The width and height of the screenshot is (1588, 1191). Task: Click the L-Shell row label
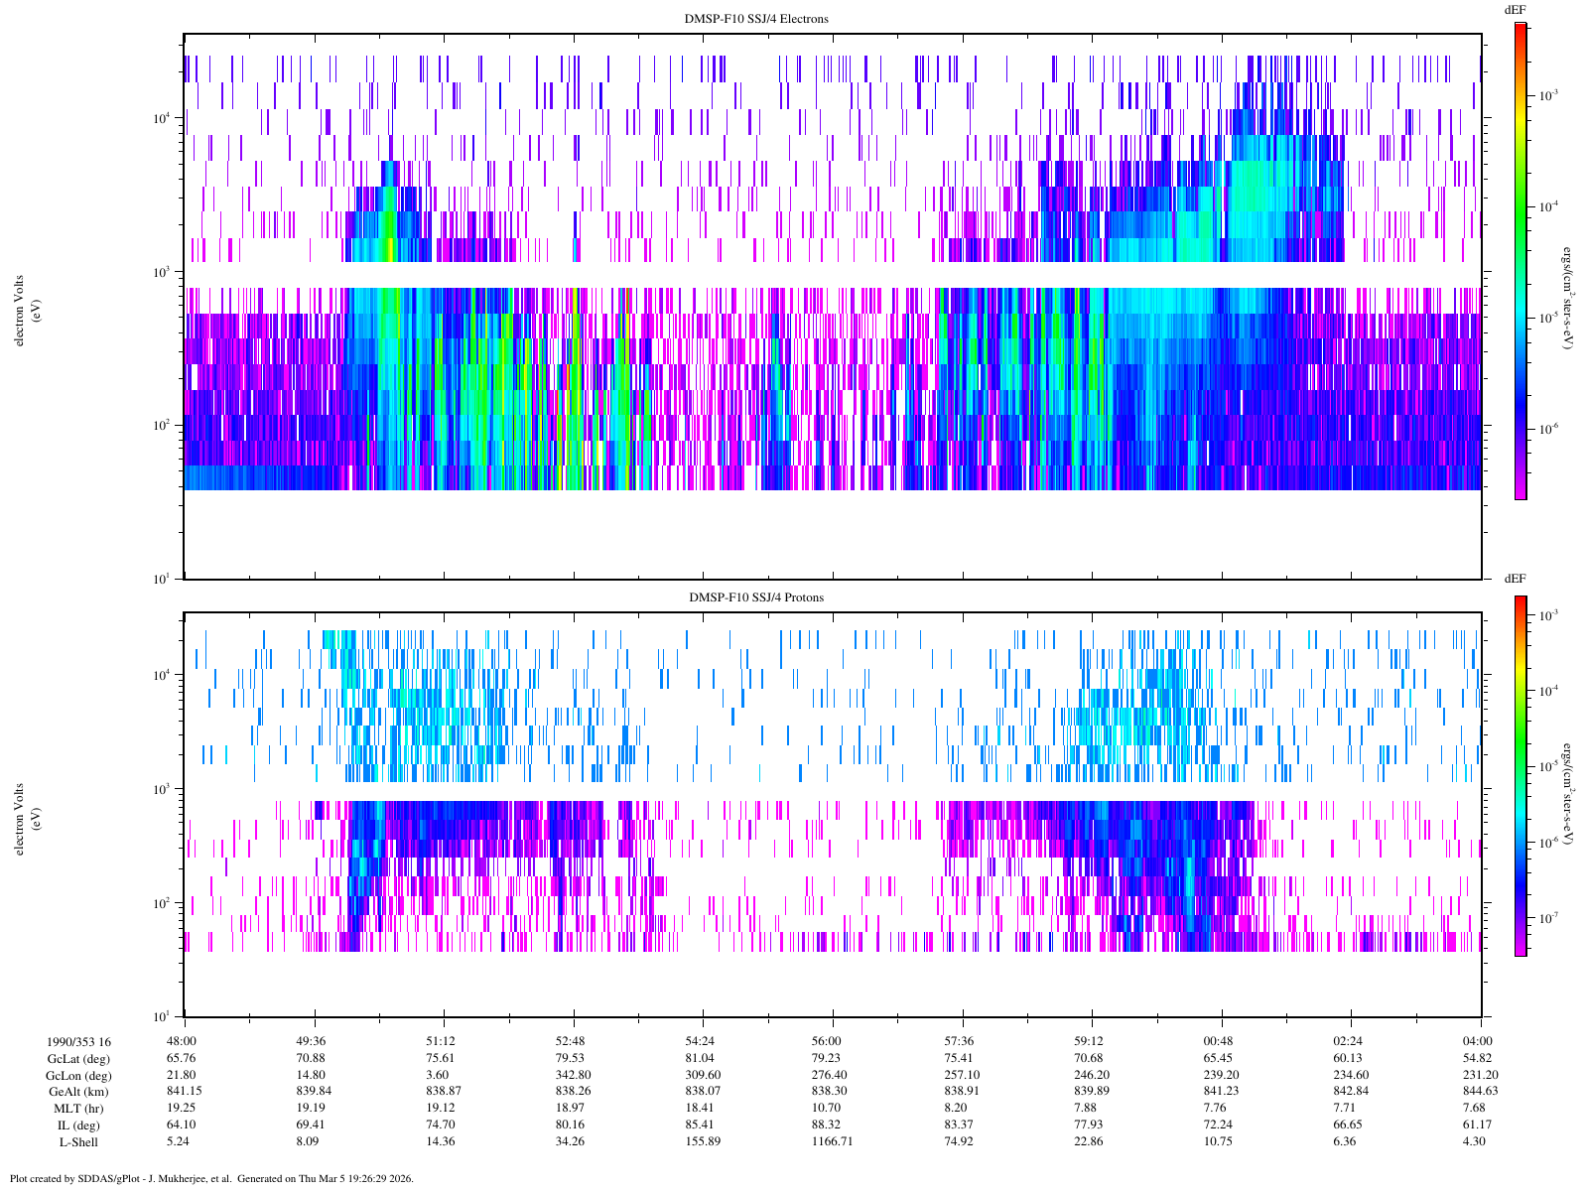point(78,1142)
